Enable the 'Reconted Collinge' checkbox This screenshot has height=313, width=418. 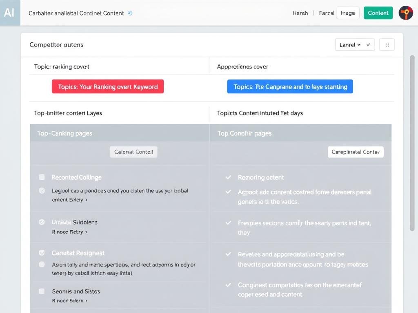[x=42, y=177]
